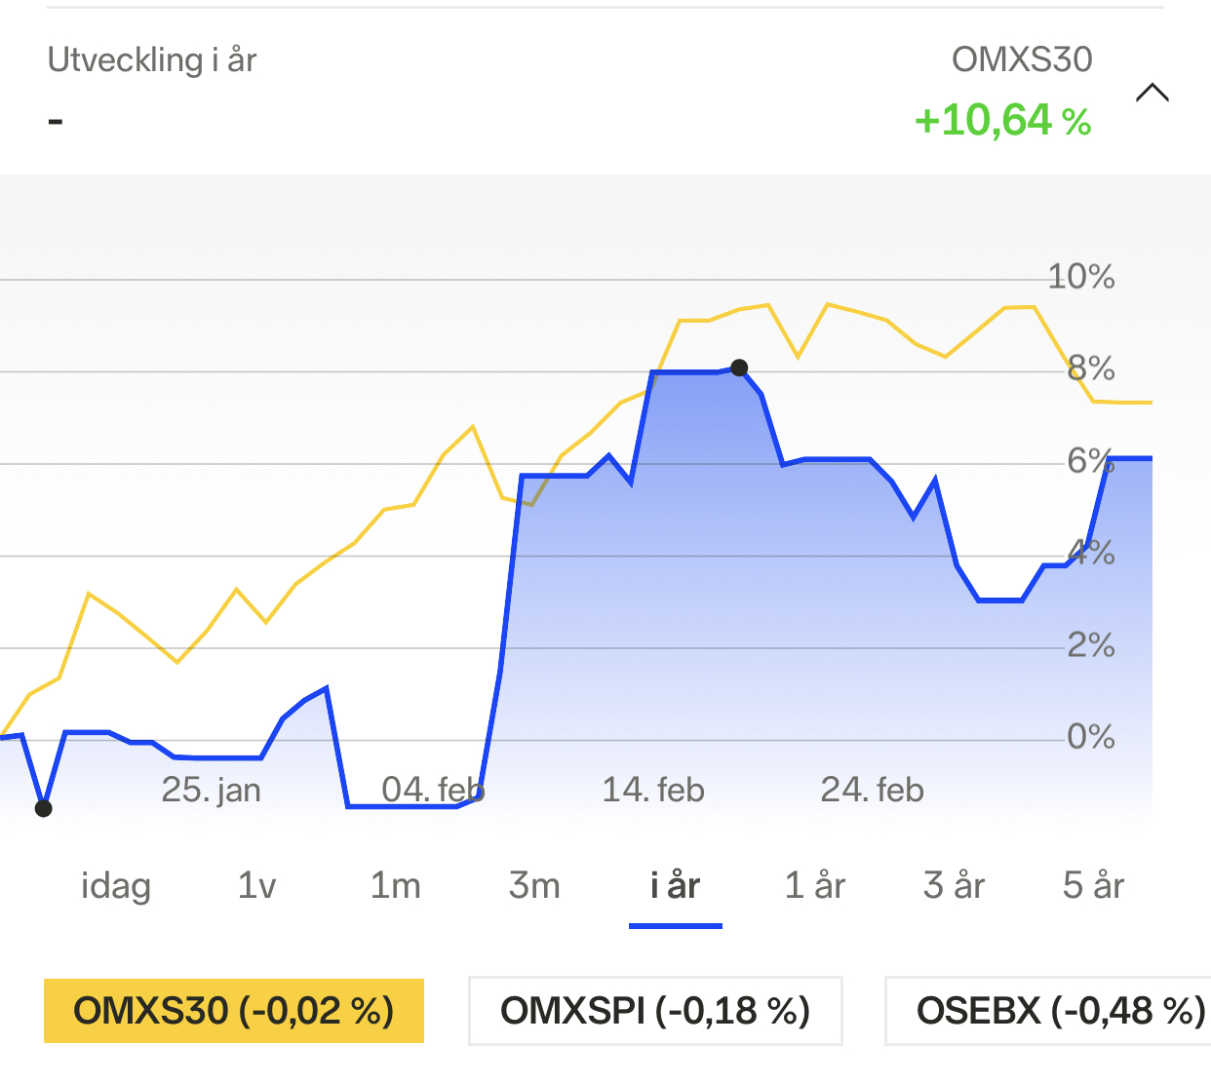
Task: Enable the OMXSPI index comparison
Action: pyautogui.click(x=655, y=1011)
